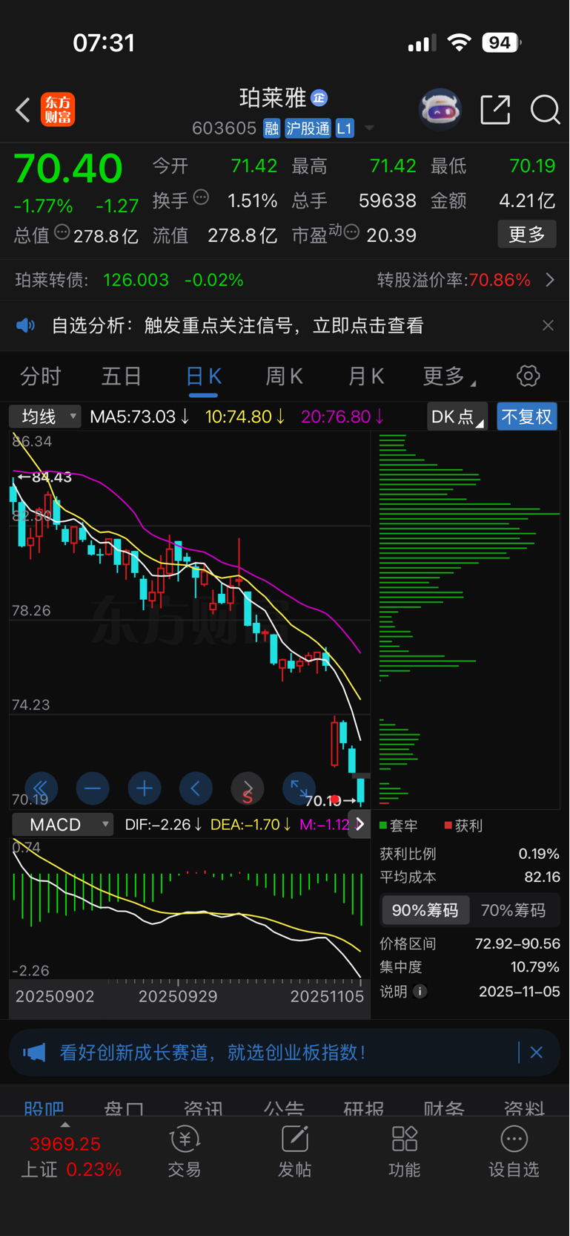Zoom out chart with minus button

[93, 788]
